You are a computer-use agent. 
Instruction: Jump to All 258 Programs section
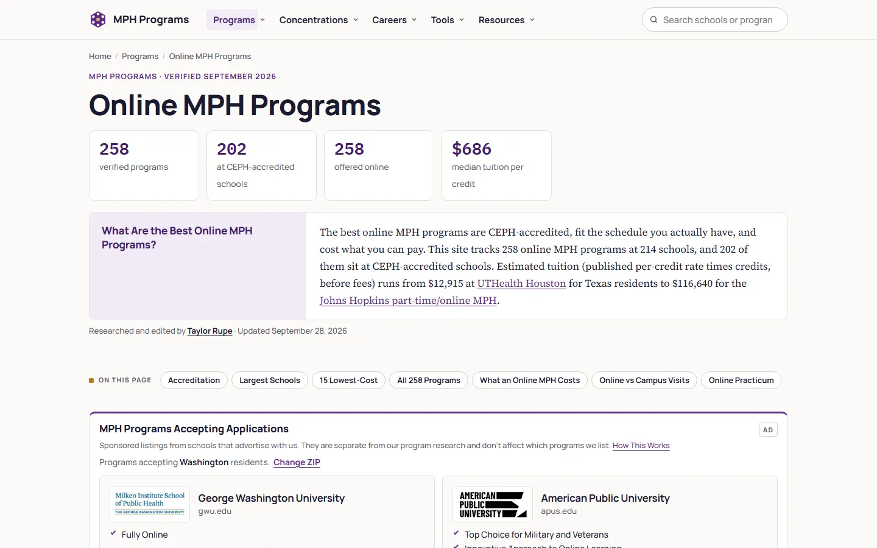[x=429, y=381]
